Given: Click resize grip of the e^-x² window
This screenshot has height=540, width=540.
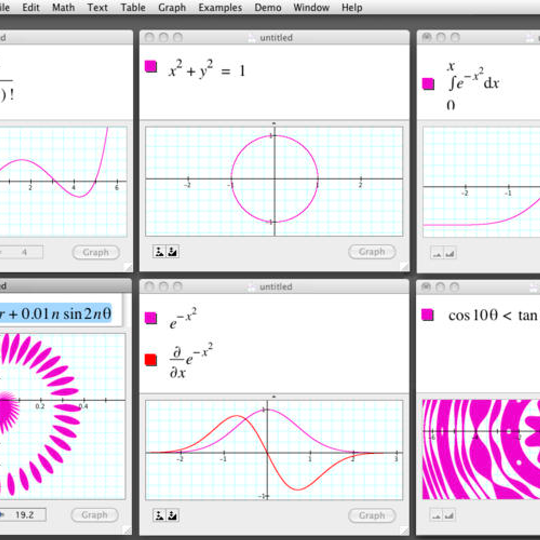Looking at the screenshot, I should pos(404,531).
